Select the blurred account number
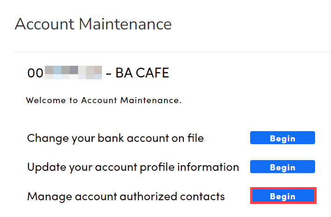331x217 pixels. 73,73
